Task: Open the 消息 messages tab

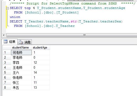Action: click(25, 42)
